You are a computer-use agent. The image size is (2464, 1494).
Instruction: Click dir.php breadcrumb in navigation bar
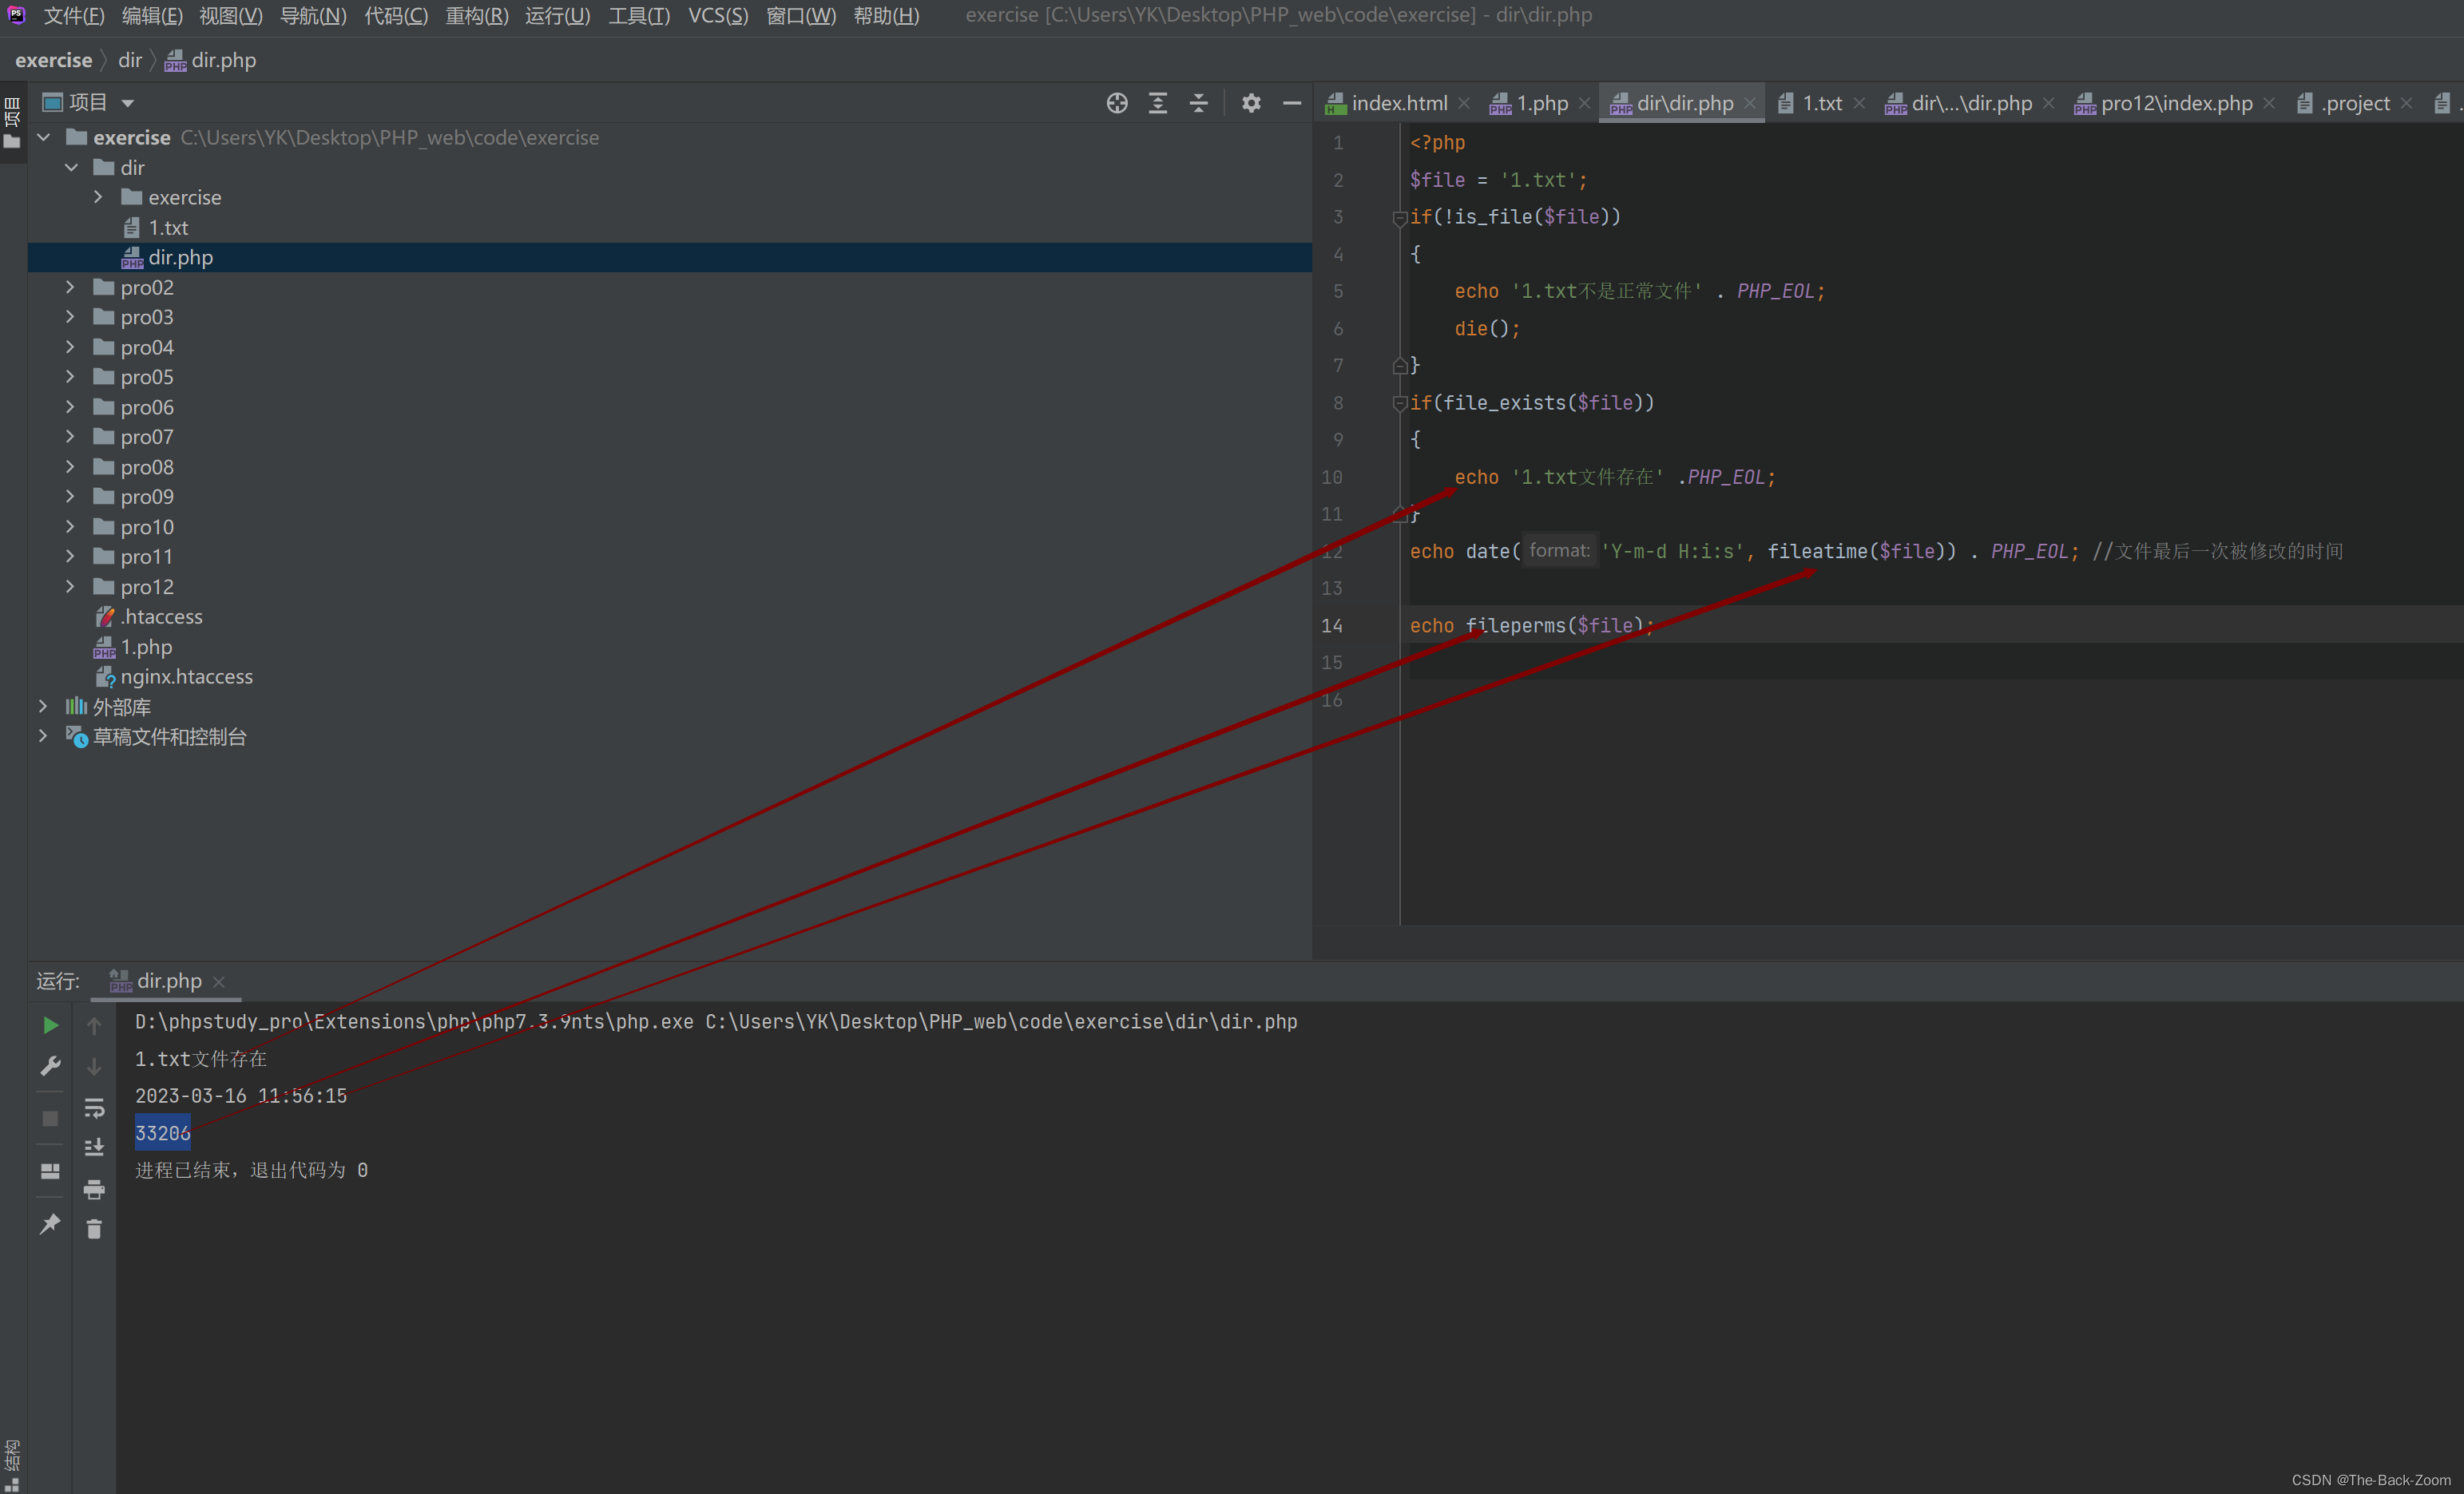click(x=211, y=60)
